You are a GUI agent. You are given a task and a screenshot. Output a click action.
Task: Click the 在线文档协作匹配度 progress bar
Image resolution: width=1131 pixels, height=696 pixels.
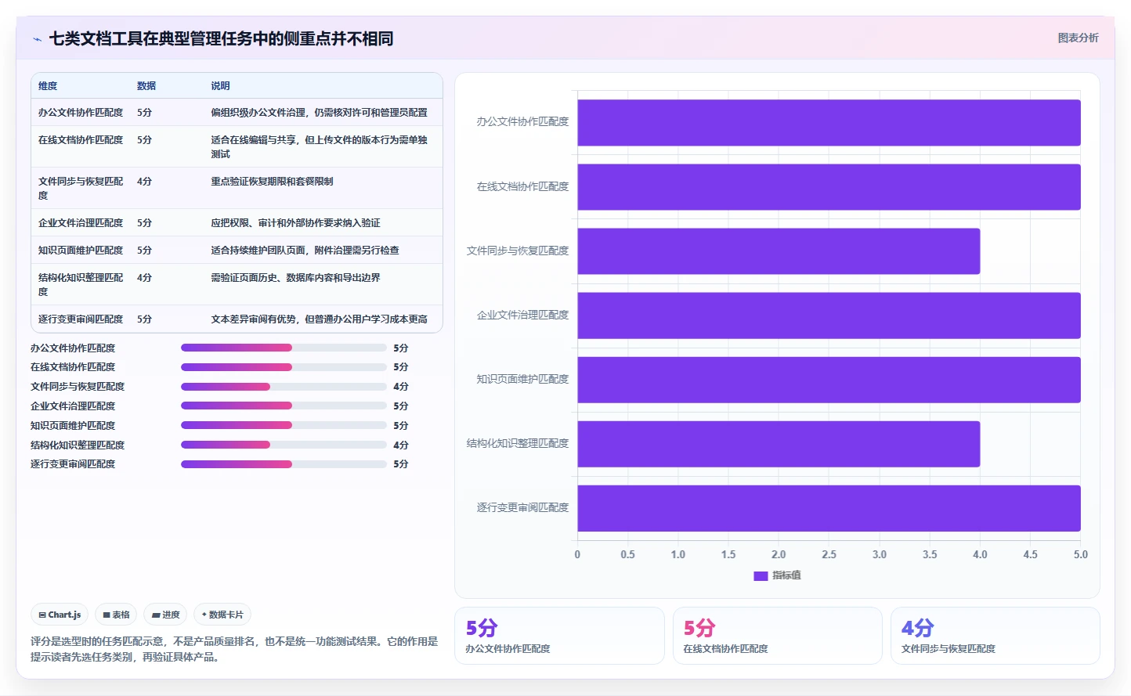(284, 367)
